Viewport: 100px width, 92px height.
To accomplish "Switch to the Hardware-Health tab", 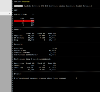I will coord(74,6).
